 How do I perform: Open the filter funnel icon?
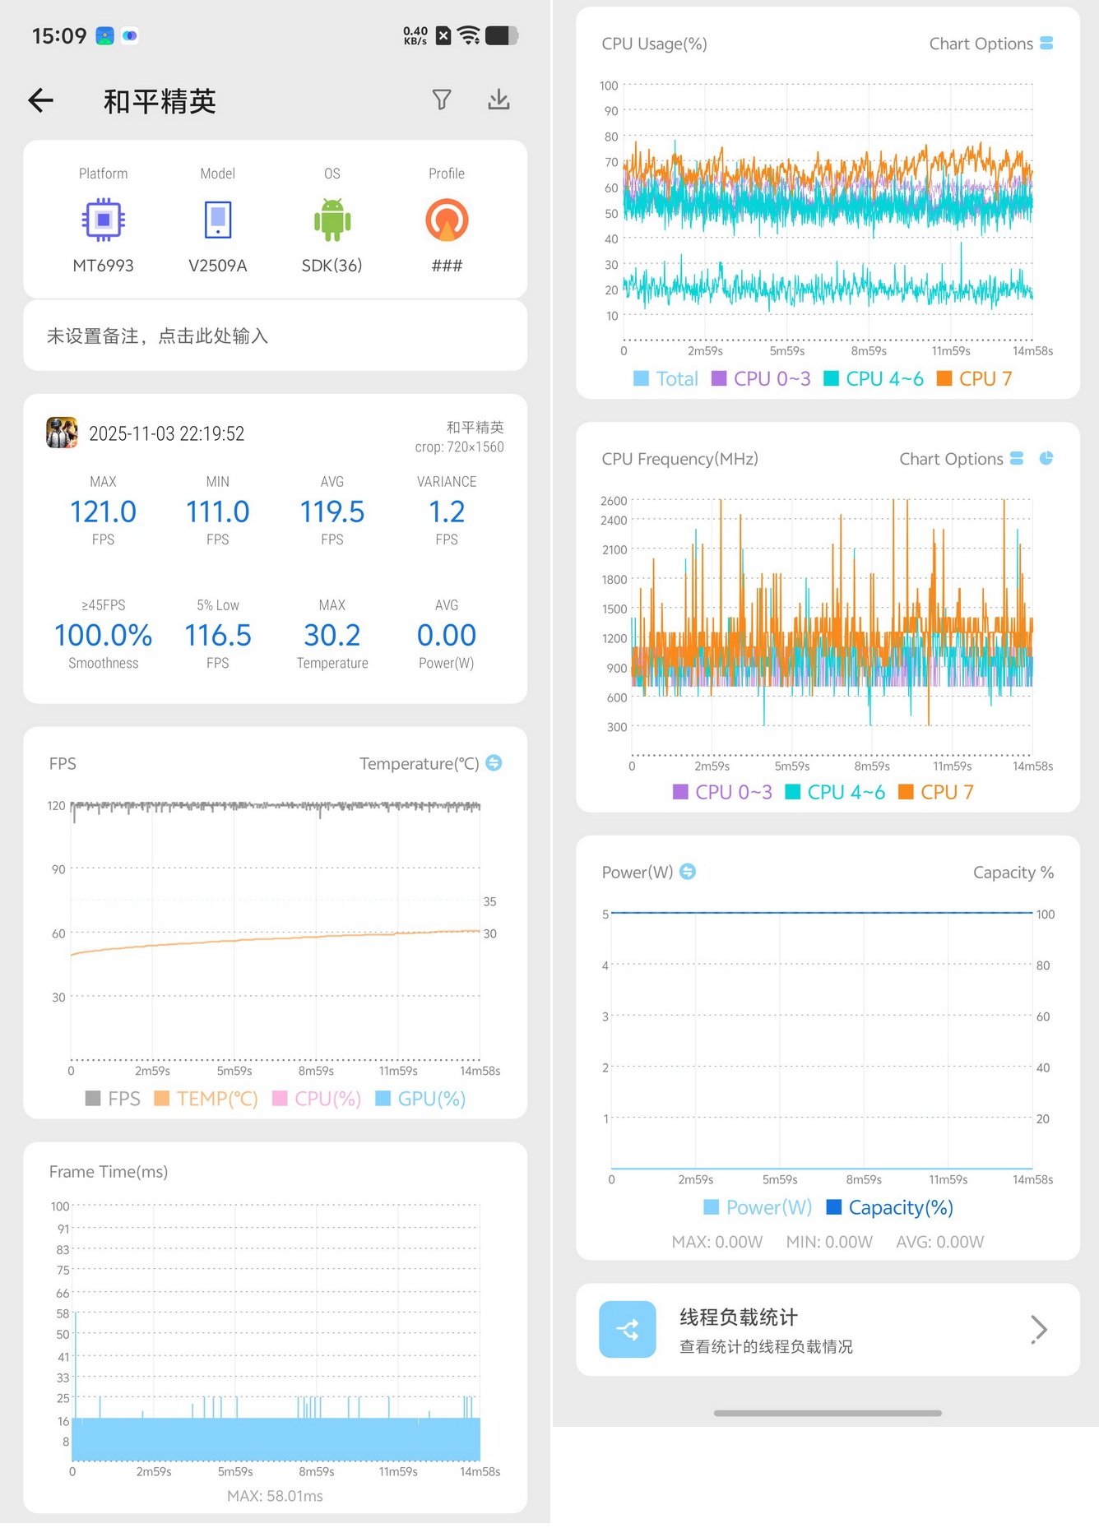coord(442,100)
